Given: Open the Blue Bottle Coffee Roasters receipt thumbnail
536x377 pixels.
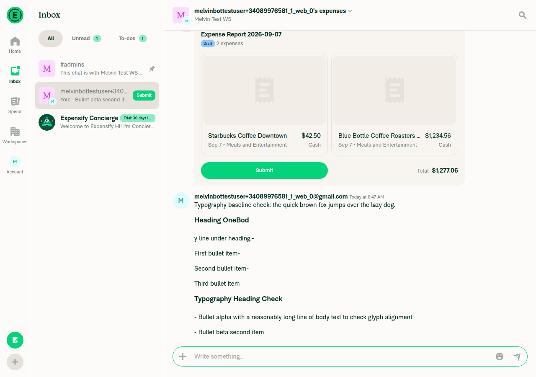Looking at the screenshot, I should (394, 90).
